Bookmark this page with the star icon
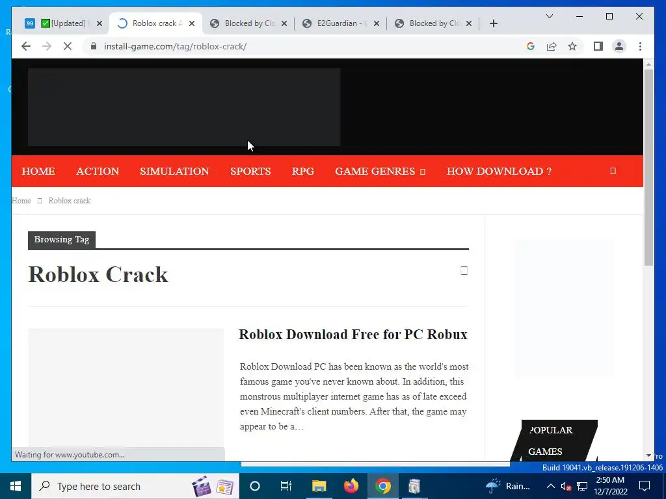Image resolution: width=666 pixels, height=499 pixels. (x=572, y=46)
